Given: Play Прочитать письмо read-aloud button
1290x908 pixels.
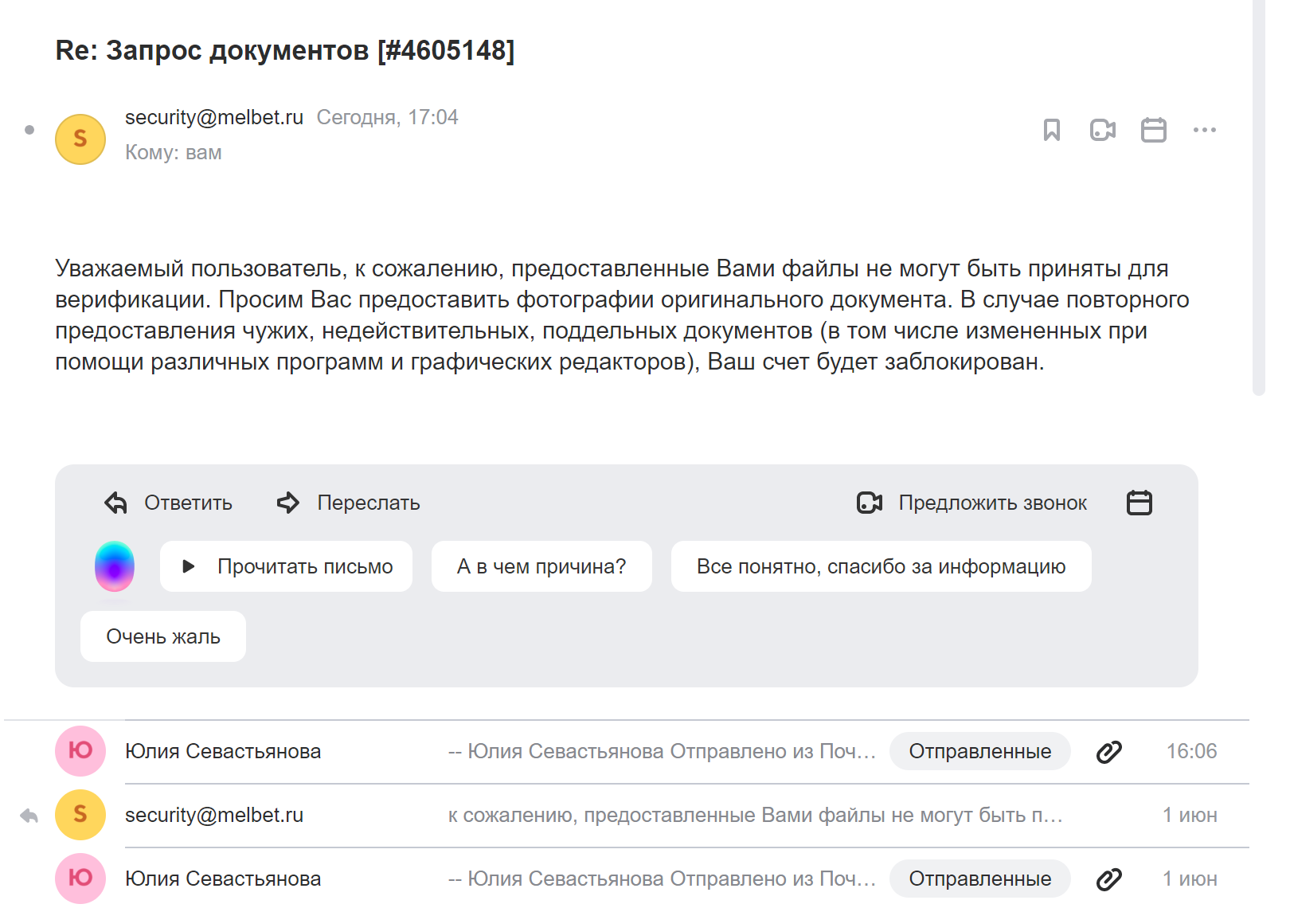Looking at the screenshot, I should [286, 566].
